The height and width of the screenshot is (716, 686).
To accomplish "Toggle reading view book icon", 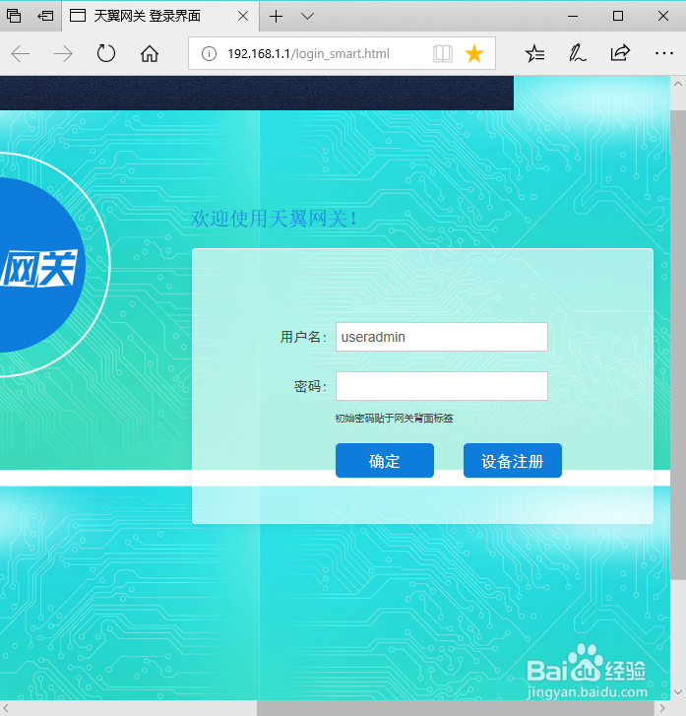I will tap(442, 54).
